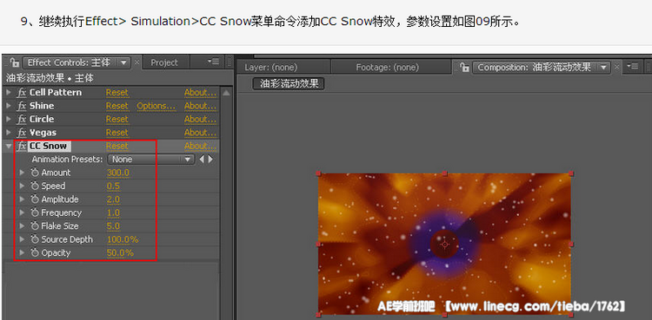Switch to the Project tab

pyautogui.click(x=164, y=62)
